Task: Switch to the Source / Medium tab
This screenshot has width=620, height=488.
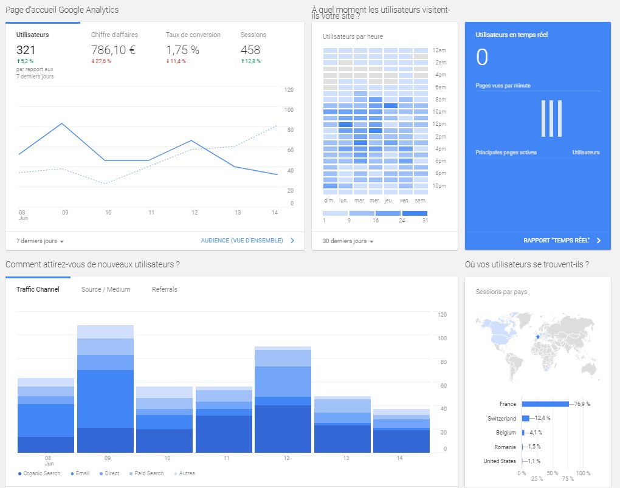Action: (106, 289)
